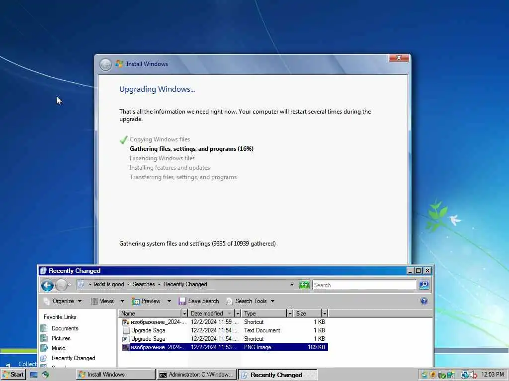Click the address bar folder icon
The height and width of the screenshot is (381, 509).
[81, 284]
